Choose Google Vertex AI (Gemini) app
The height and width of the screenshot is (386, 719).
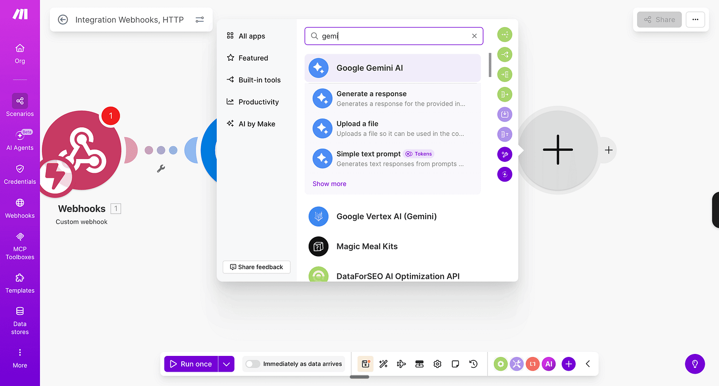pos(393,216)
